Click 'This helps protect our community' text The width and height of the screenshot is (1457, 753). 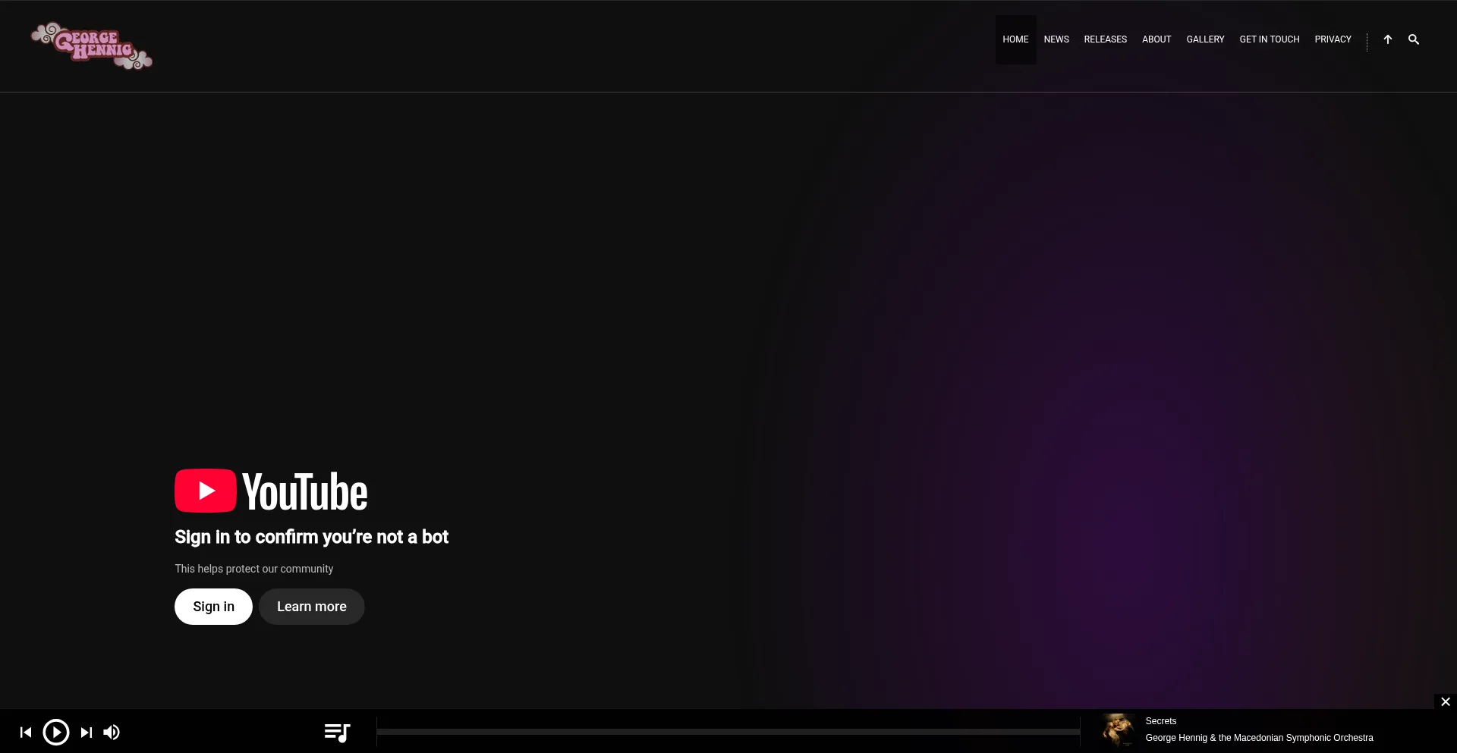click(253, 569)
